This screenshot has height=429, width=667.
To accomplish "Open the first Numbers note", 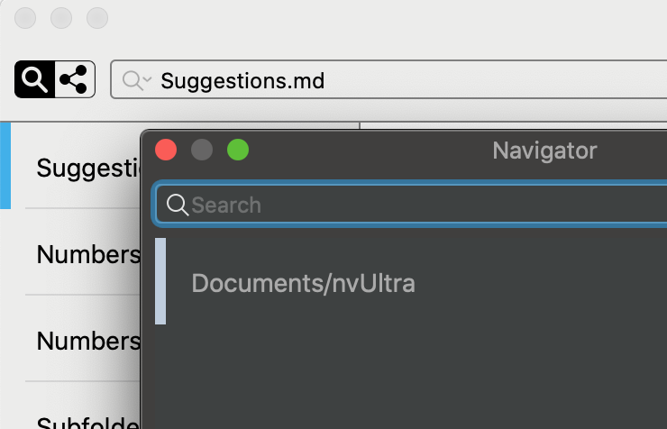I will pyautogui.click(x=86, y=254).
